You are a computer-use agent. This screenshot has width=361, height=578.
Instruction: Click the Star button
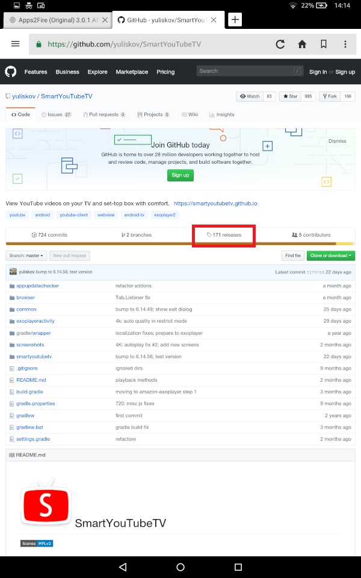290,96
